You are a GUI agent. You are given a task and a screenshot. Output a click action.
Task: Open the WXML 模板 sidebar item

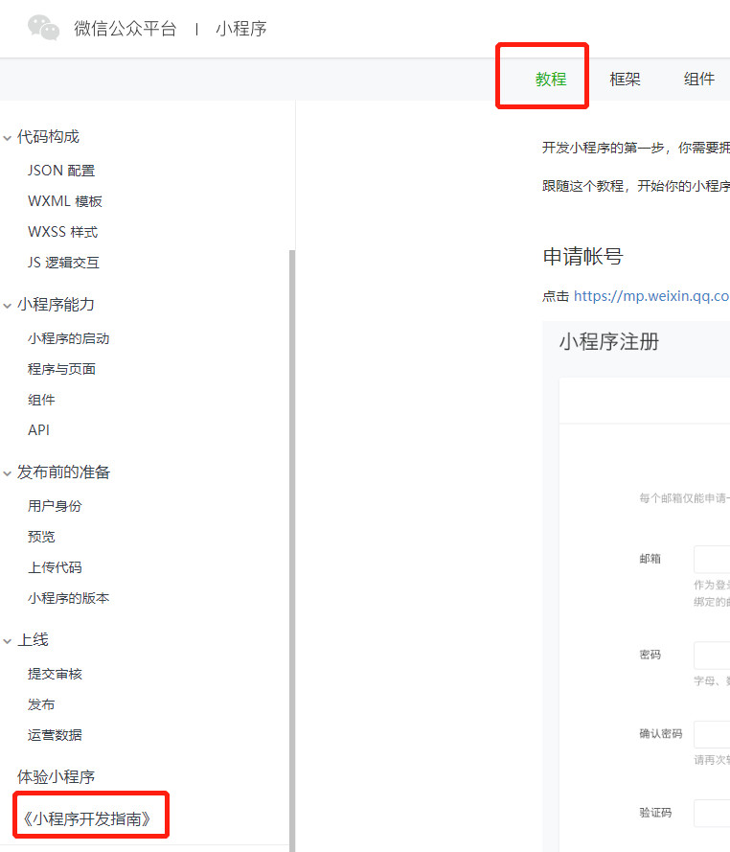pos(65,201)
